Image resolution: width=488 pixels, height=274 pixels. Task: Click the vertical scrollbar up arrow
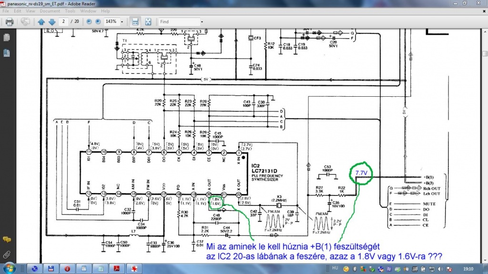[485, 31]
